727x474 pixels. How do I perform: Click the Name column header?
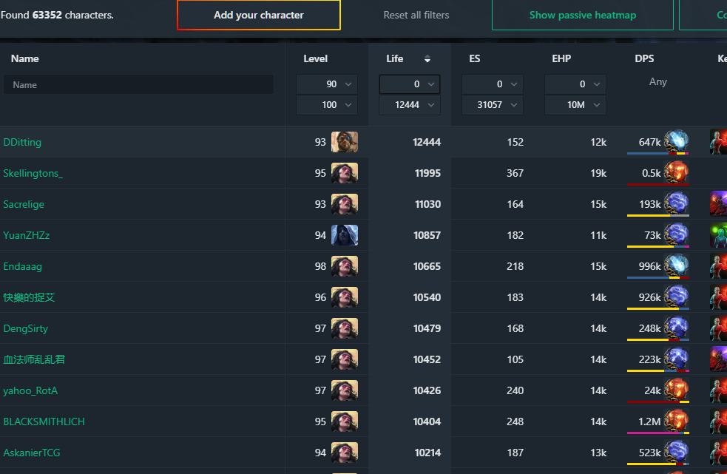tap(25, 58)
